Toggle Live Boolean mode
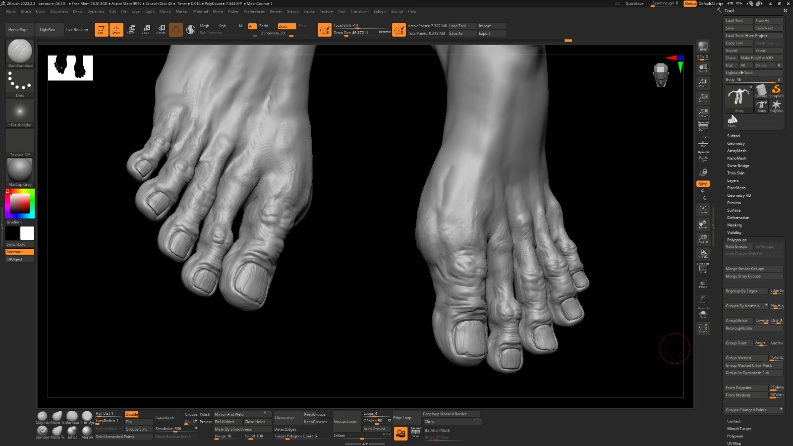The height and width of the screenshot is (446, 793). tap(77, 30)
